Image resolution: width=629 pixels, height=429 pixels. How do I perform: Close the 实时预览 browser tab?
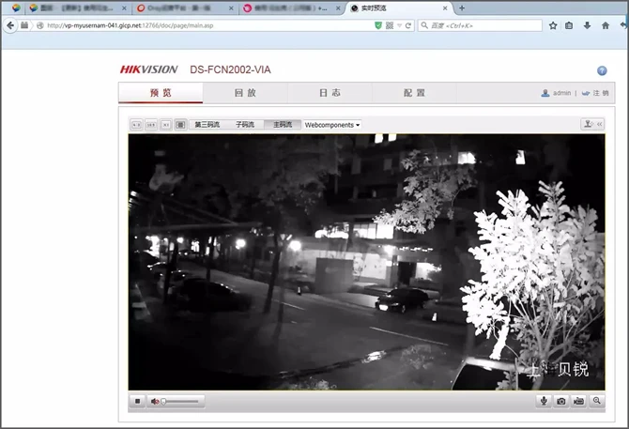445,8
